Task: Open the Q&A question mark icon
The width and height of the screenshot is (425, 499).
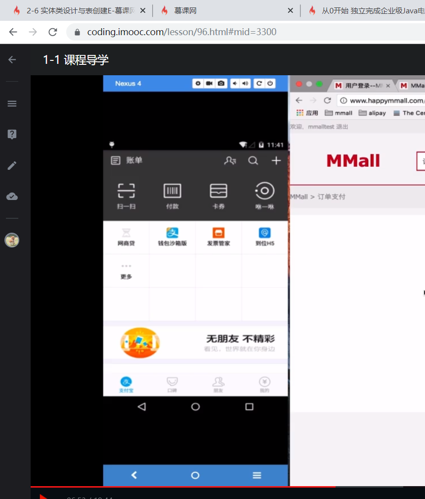Action: [x=12, y=134]
